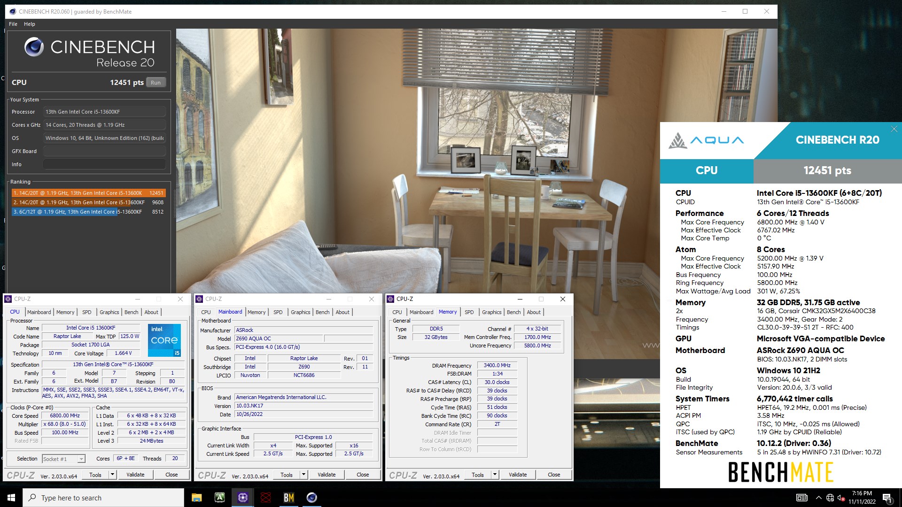Select first ranking row scoring 12451
Viewport: 902px width, 507px height.
click(88, 193)
